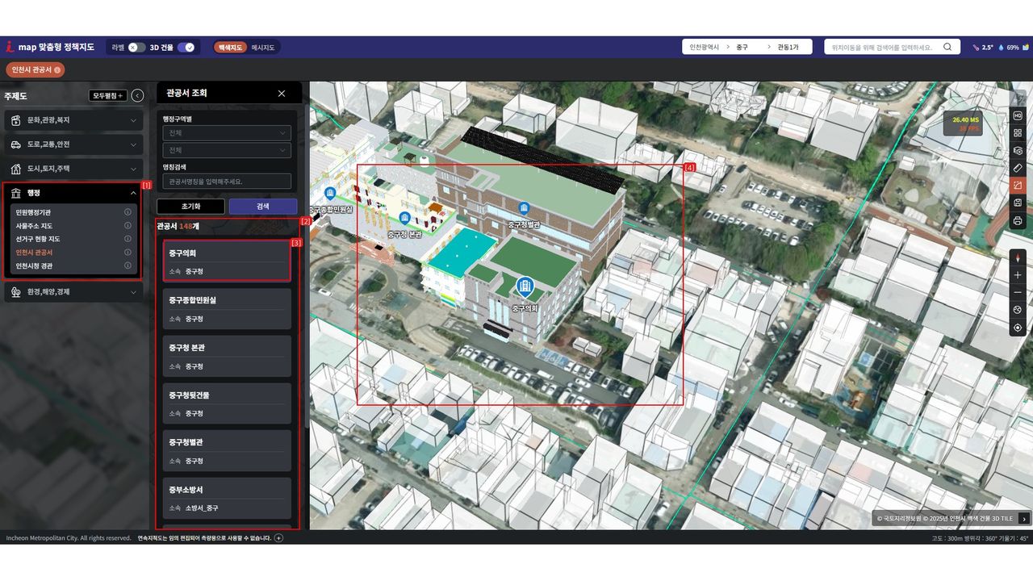Image resolution: width=1033 pixels, height=581 pixels.
Task: Zoom out with the minus icon
Action: (1018, 292)
